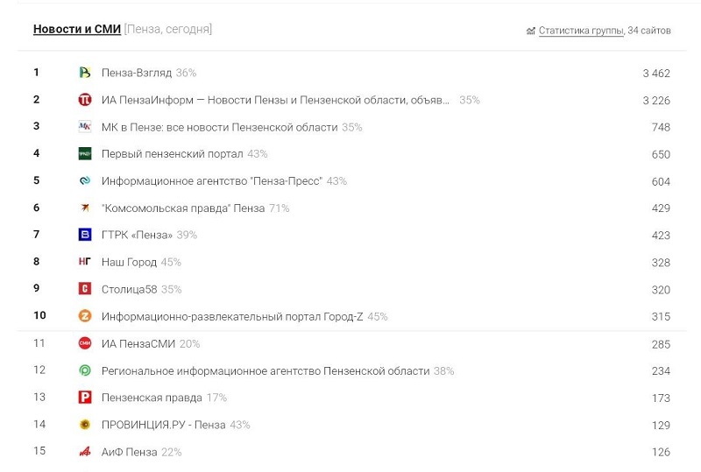The width and height of the screenshot is (701, 472).
Task: Click visitor count 3 462 for Пенза-Взгляд
Action: 655,74
